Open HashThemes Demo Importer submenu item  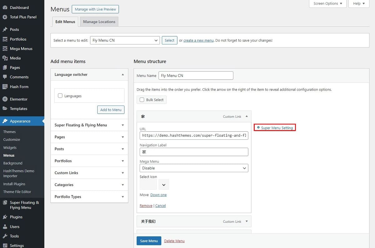click(x=19, y=173)
